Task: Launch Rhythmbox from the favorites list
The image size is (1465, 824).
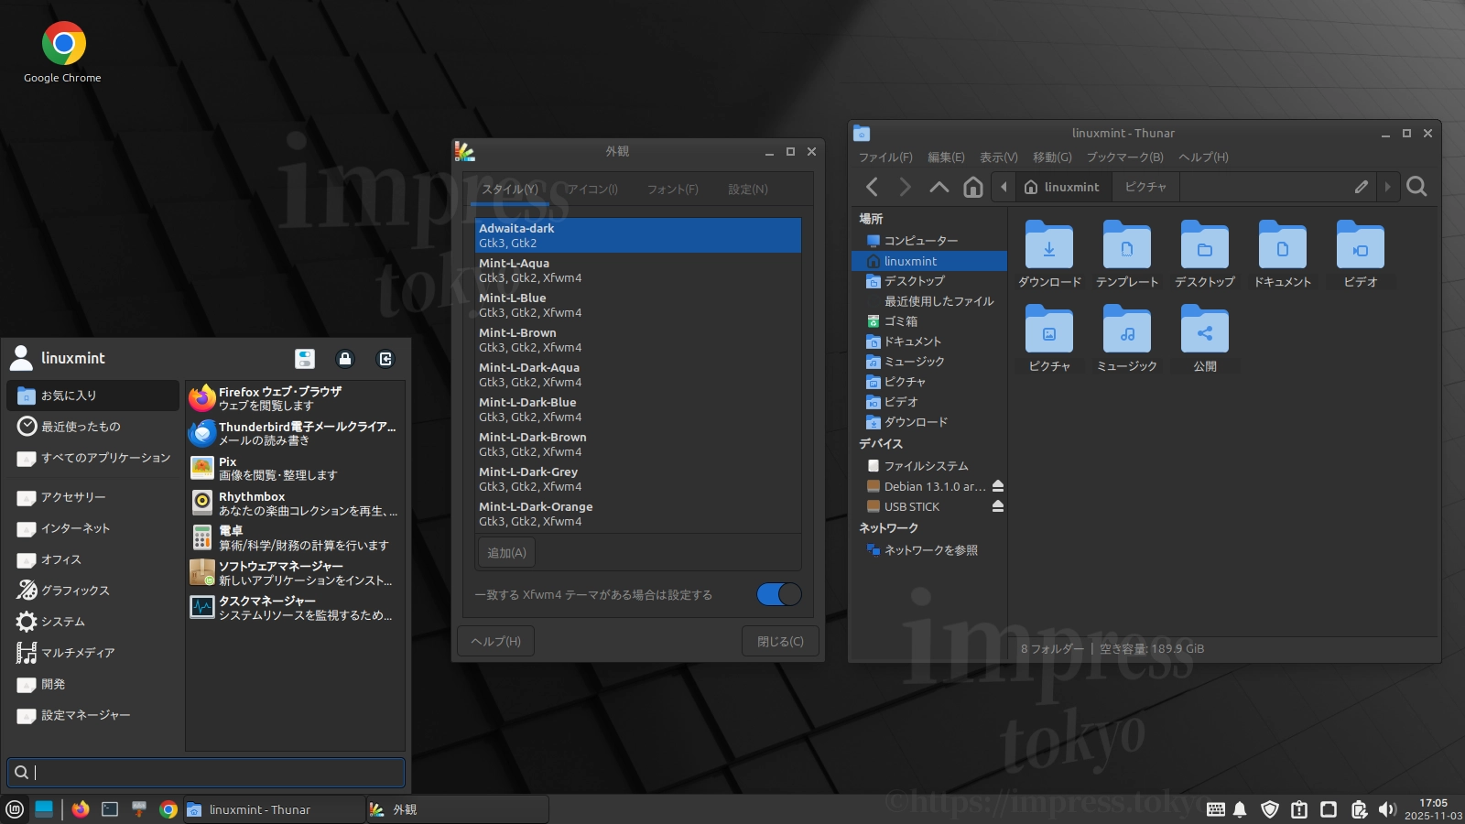Action: pos(295,503)
